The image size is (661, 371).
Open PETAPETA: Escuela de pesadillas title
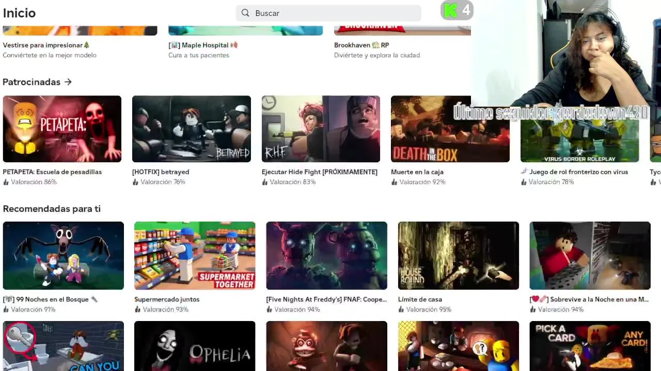point(52,172)
